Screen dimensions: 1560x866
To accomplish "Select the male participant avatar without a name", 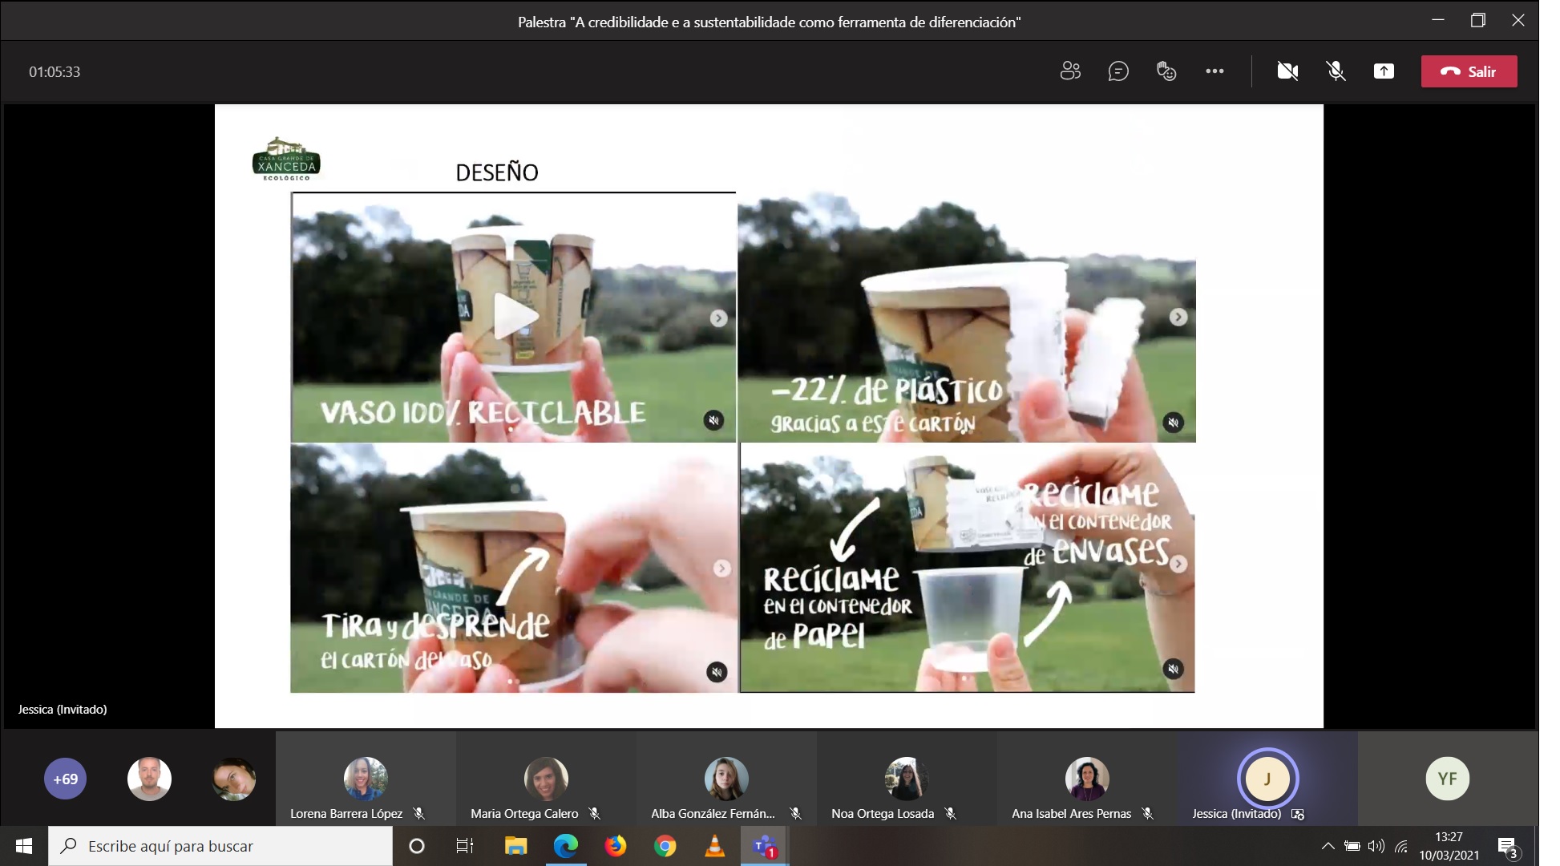I will pyautogui.click(x=149, y=779).
